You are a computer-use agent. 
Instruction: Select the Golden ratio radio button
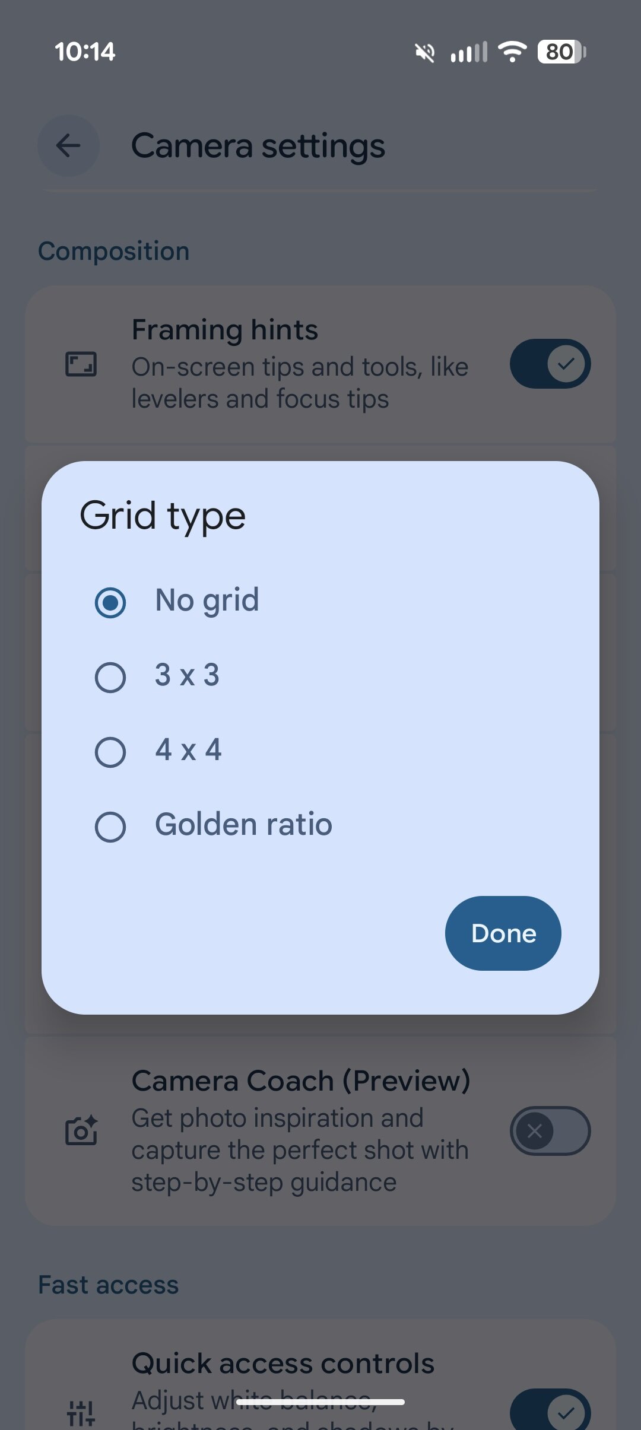pyautogui.click(x=110, y=827)
